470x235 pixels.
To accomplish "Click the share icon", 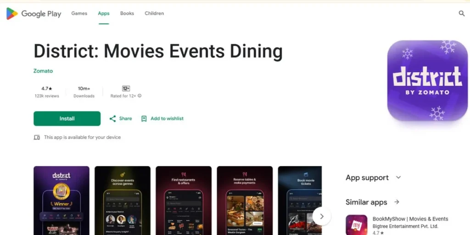I will click(x=112, y=119).
